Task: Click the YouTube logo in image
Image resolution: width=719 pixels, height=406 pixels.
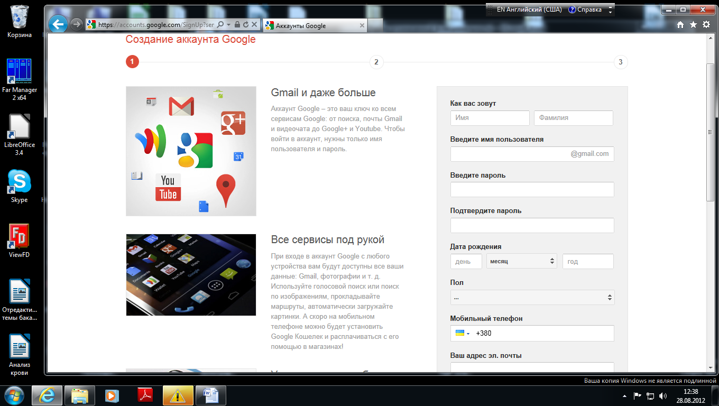Action: pos(168,187)
